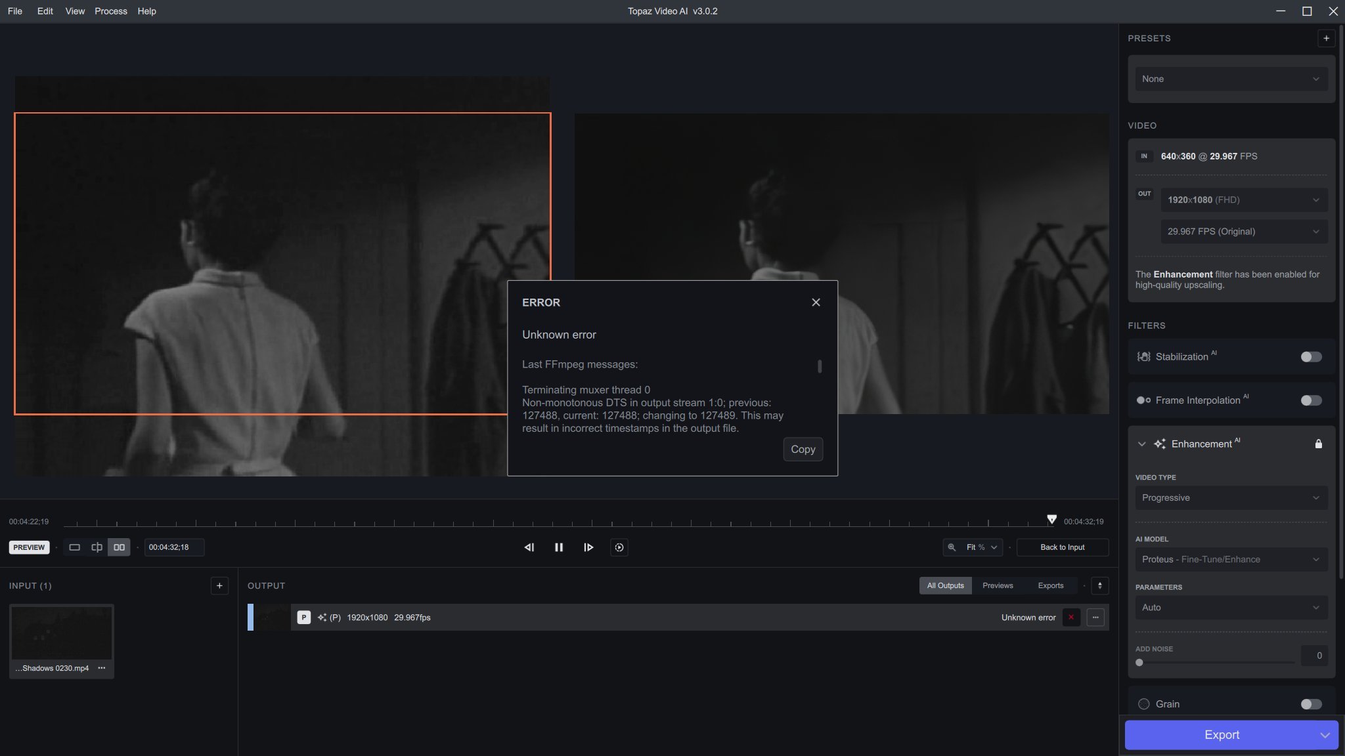Click the Back to Input button

pos(1061,547)
